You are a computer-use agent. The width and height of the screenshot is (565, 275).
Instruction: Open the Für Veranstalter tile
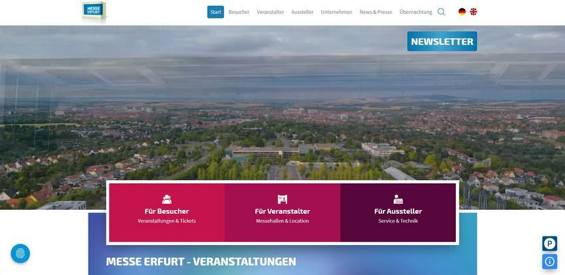(x=282, y=213)
